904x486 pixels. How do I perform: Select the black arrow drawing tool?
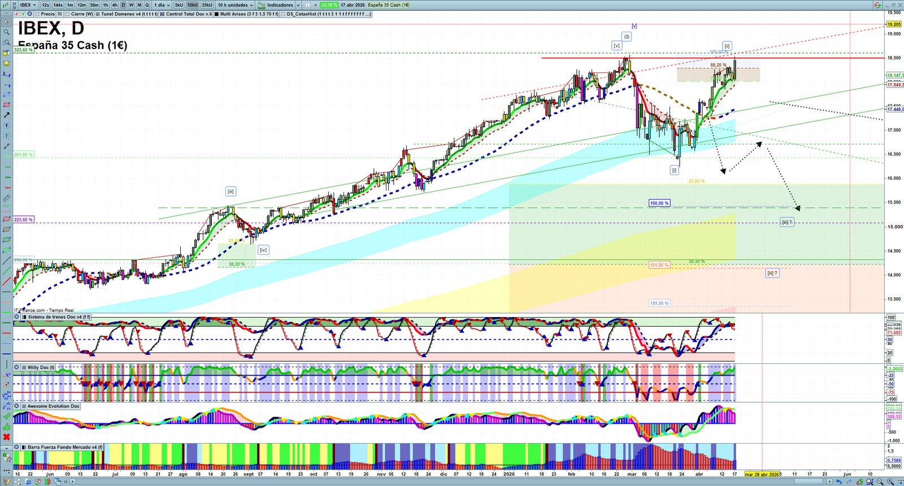[6, 115]
